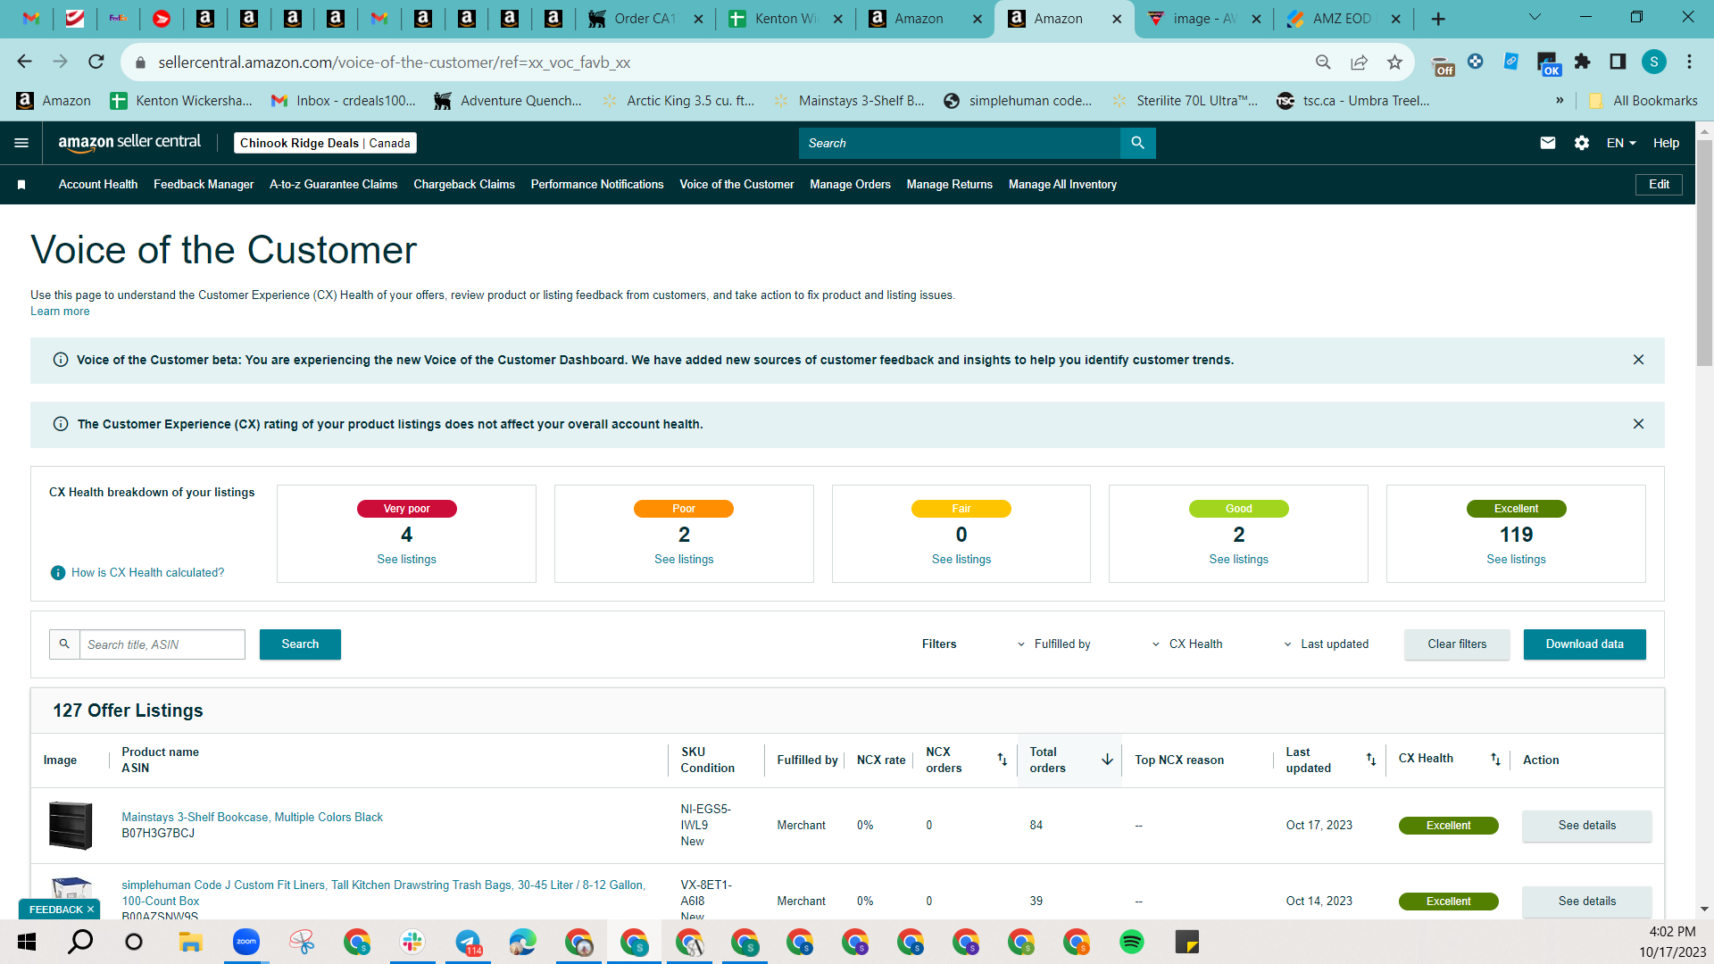Open Spotify from the taskbar
Screen dimensions: 1714x964
click(1131, 942)
